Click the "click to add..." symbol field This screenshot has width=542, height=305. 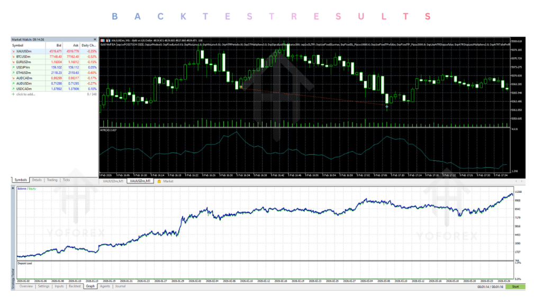(x=25, y=94)
